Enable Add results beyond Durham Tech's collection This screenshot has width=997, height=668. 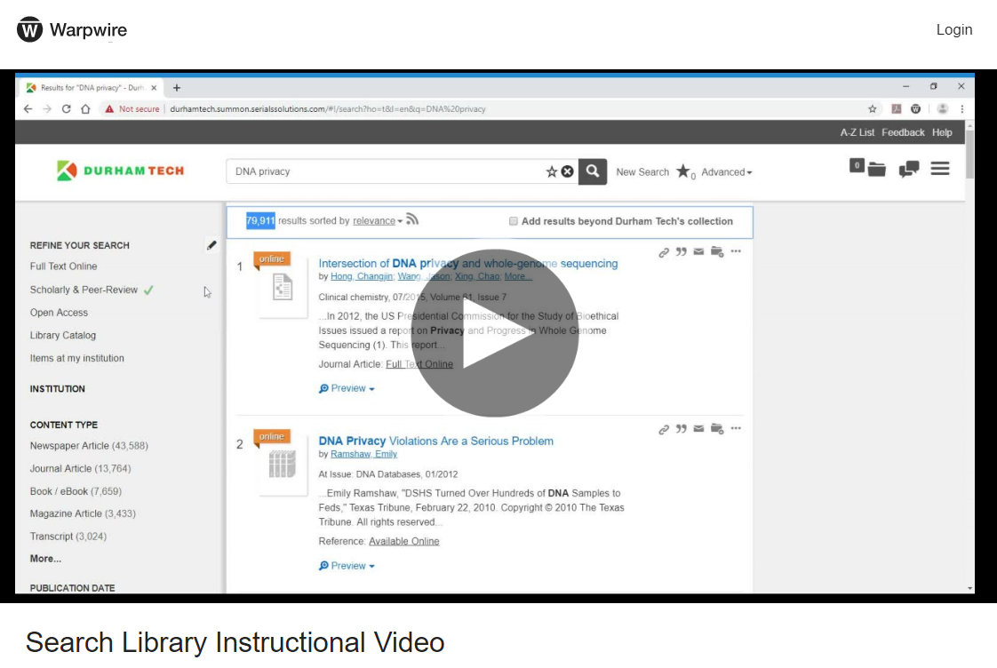(514, 221)
